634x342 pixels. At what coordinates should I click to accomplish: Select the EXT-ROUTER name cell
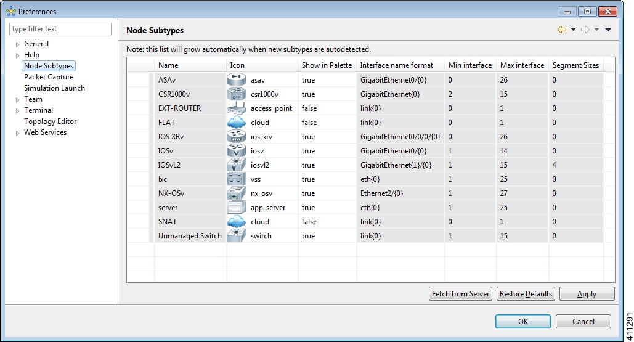click(190, 108)
